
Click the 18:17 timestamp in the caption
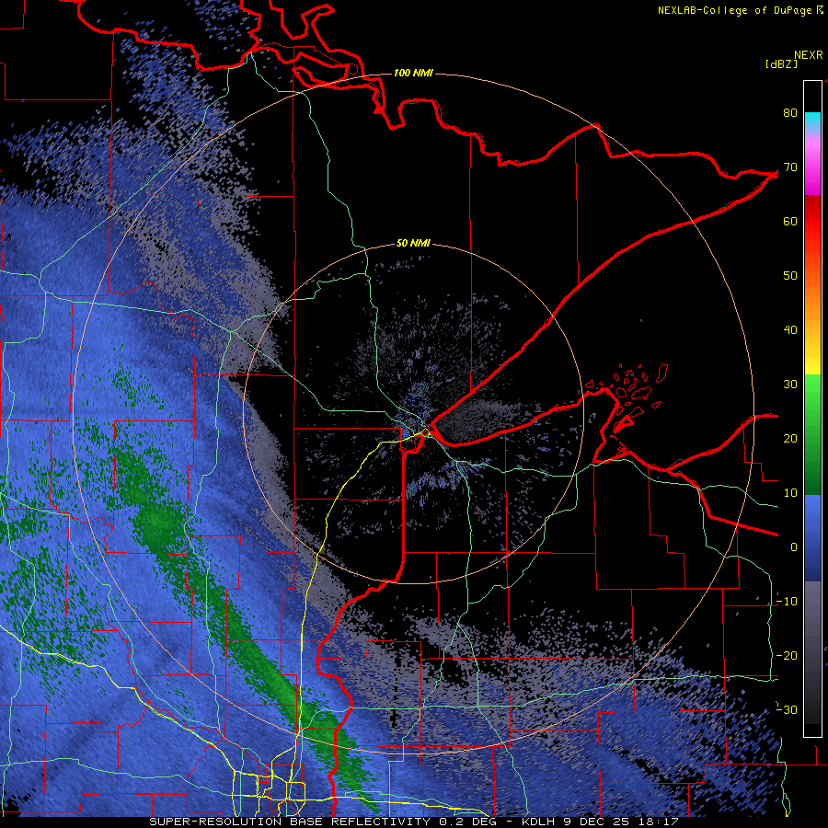tap(660, 822)
